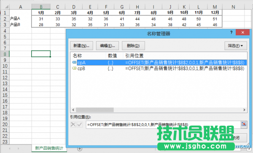The image size is (253, 153).
Task: Click the 12月 header cell
Action: pos(215,13)
